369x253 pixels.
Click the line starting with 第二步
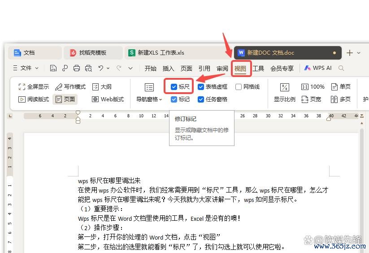(x=182, y=247)
